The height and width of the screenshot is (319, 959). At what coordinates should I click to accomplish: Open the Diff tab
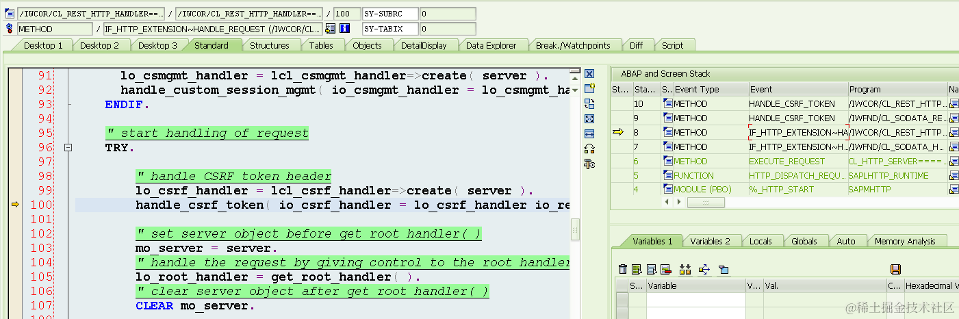(x=636, y=45)
